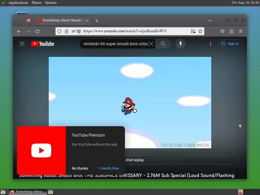
Task: Save page to Pocket
Action: point(222,31)
